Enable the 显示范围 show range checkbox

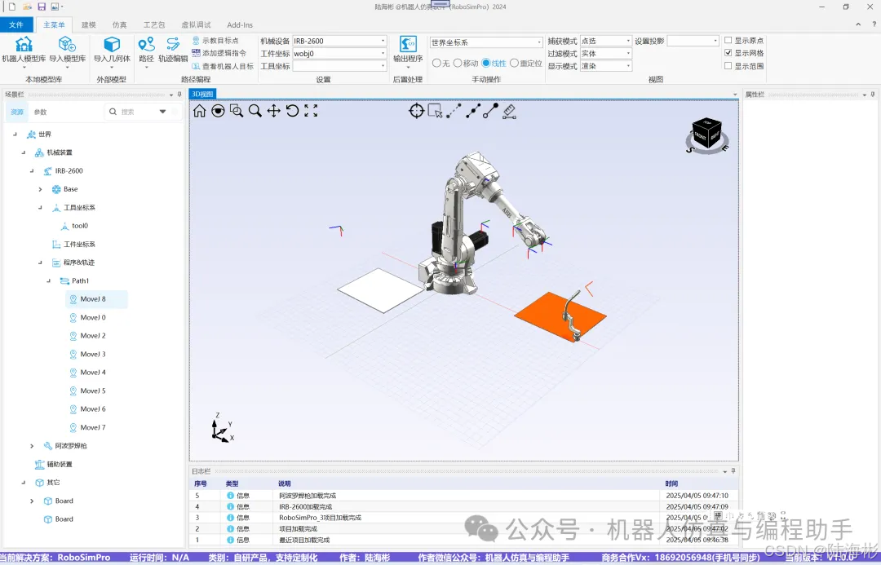(x=728, y=66)
